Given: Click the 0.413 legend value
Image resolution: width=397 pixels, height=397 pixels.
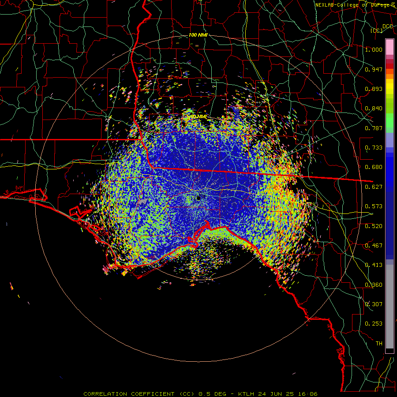Looking at the screenshot, I should [x=374, y=265].
